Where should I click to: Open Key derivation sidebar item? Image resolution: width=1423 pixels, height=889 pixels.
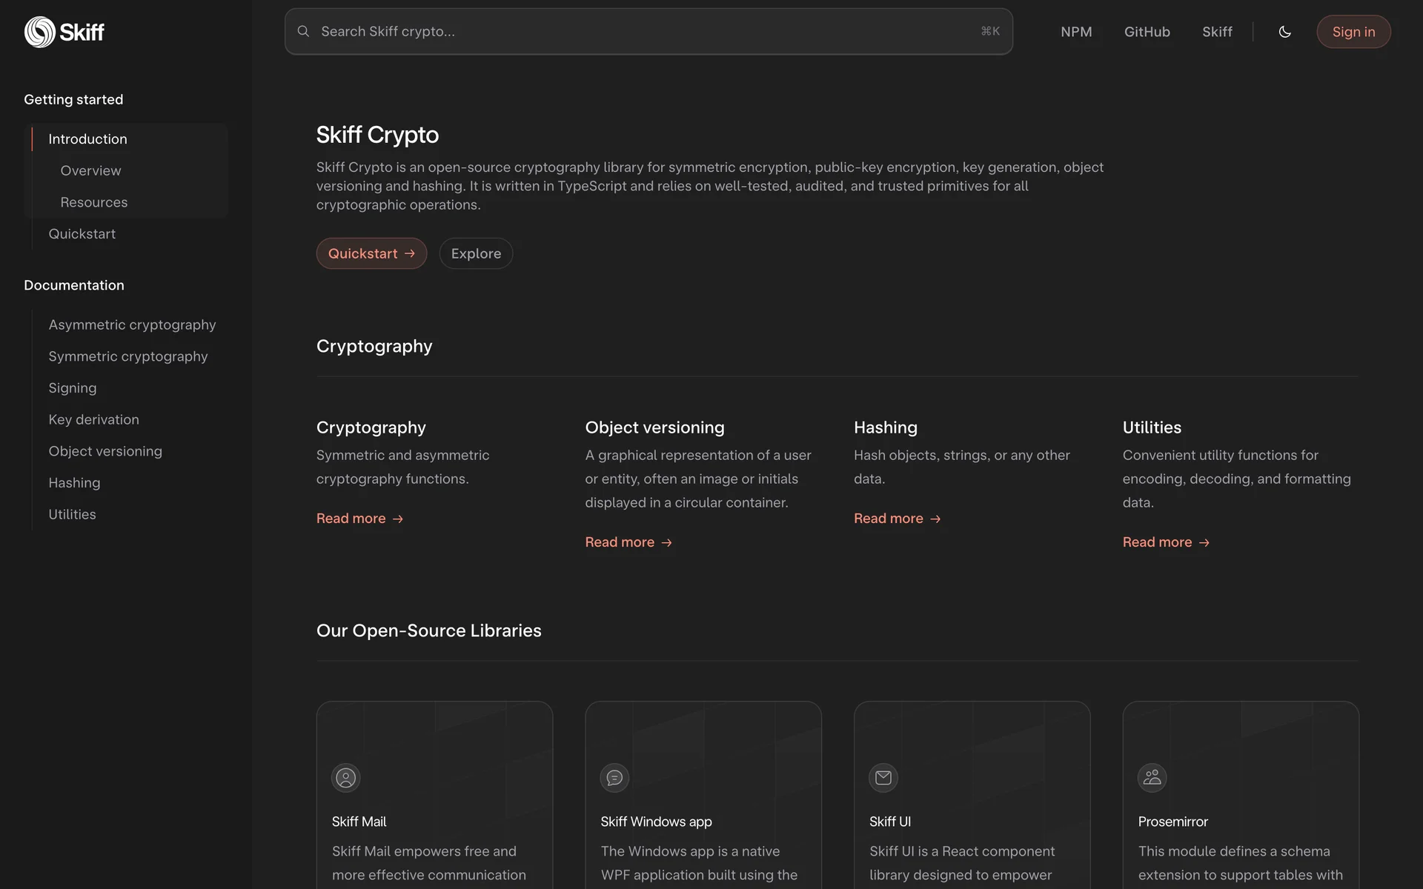[x=93, y=419]
